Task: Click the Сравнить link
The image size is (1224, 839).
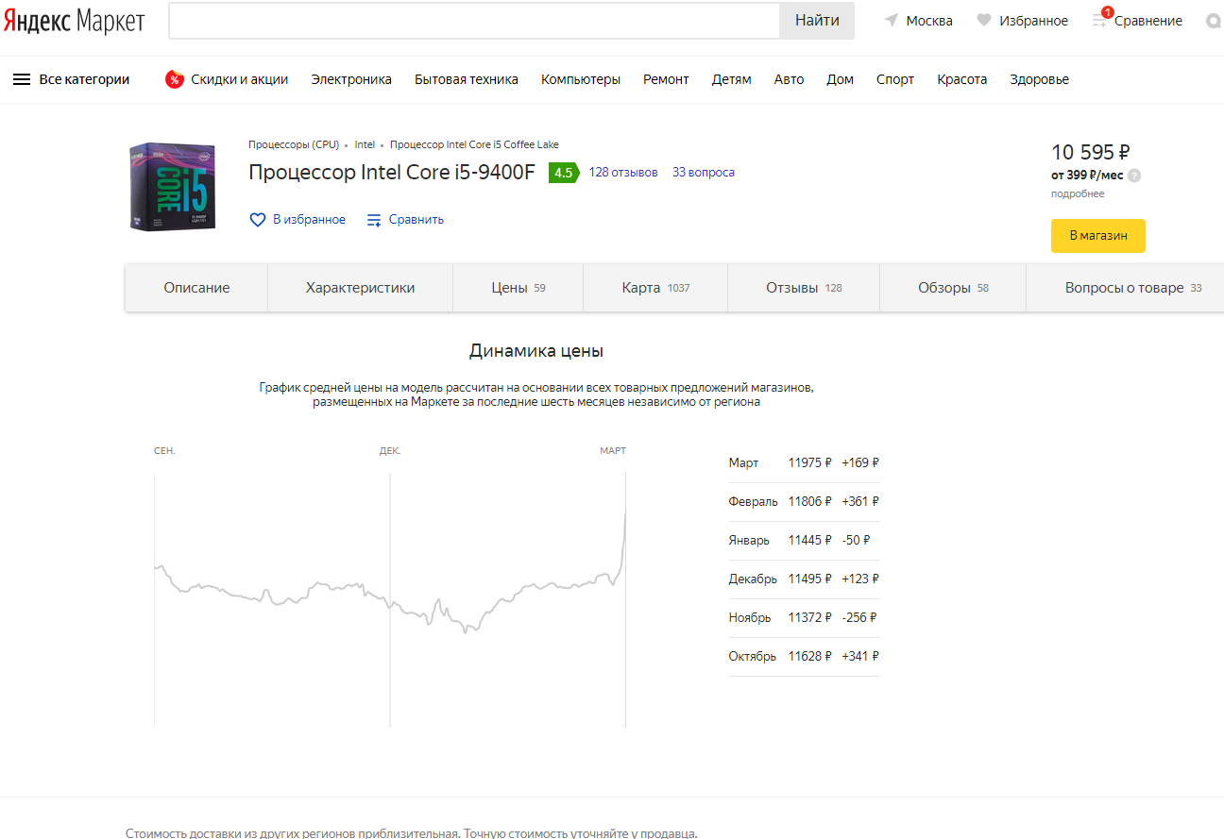Action: [416, 220]
